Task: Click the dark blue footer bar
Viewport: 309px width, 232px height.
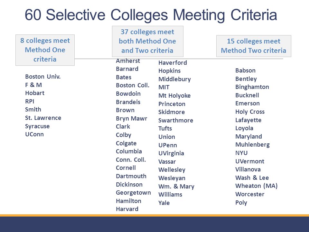Action: point(154,224)
